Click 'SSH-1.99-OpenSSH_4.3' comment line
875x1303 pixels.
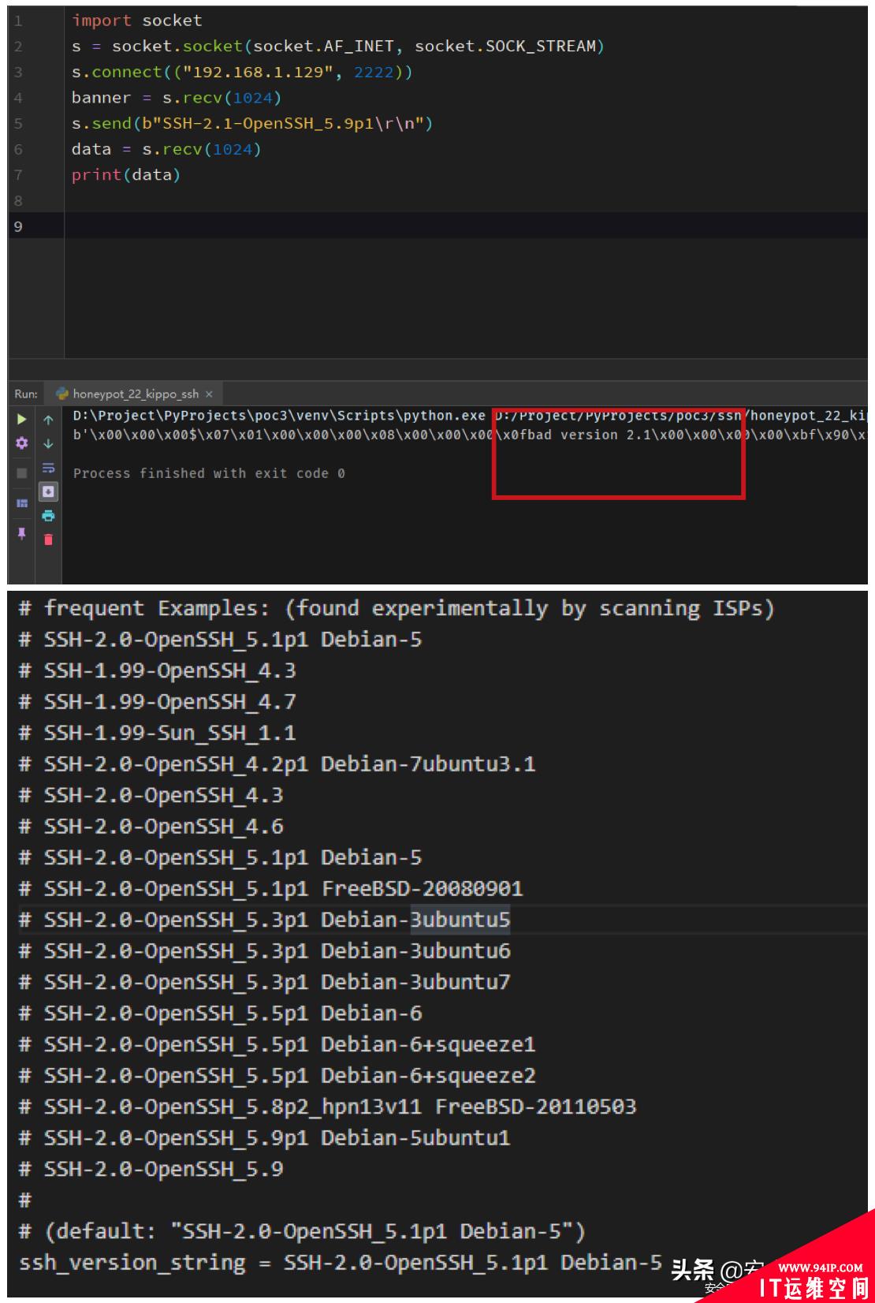(157, 670)
